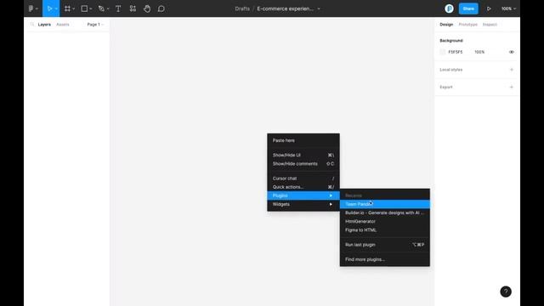Choose Cursor chat menu item
The image size is (544, 306).
click(x=303, y=178)
